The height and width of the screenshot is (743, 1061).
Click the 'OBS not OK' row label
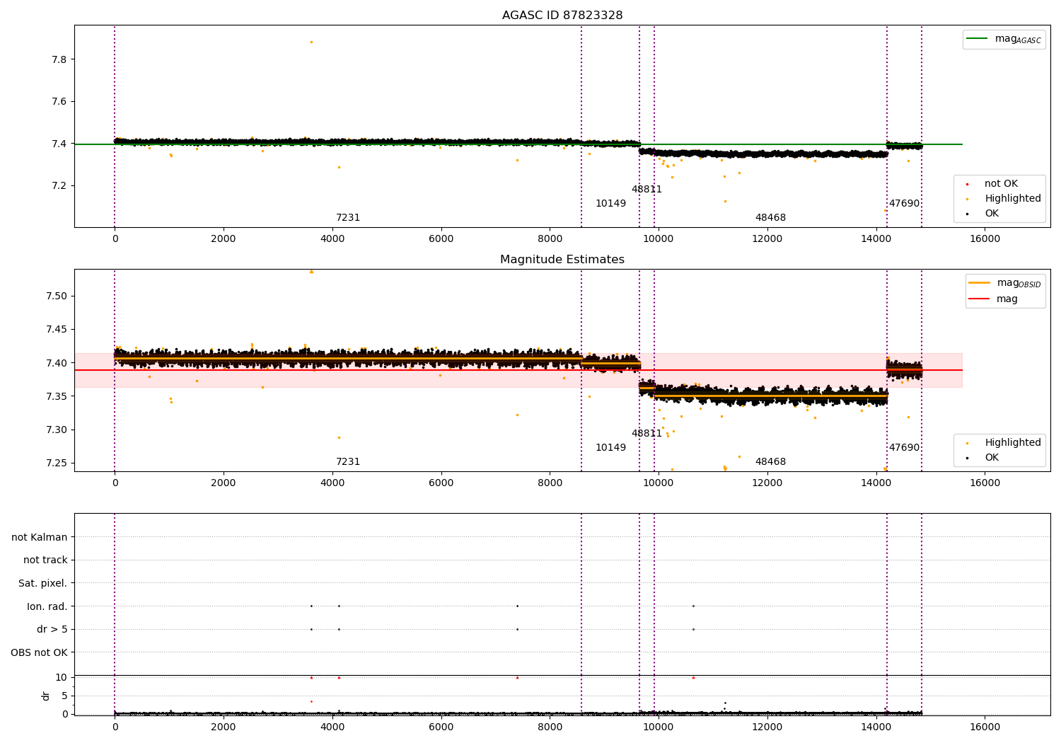point(39,652)
